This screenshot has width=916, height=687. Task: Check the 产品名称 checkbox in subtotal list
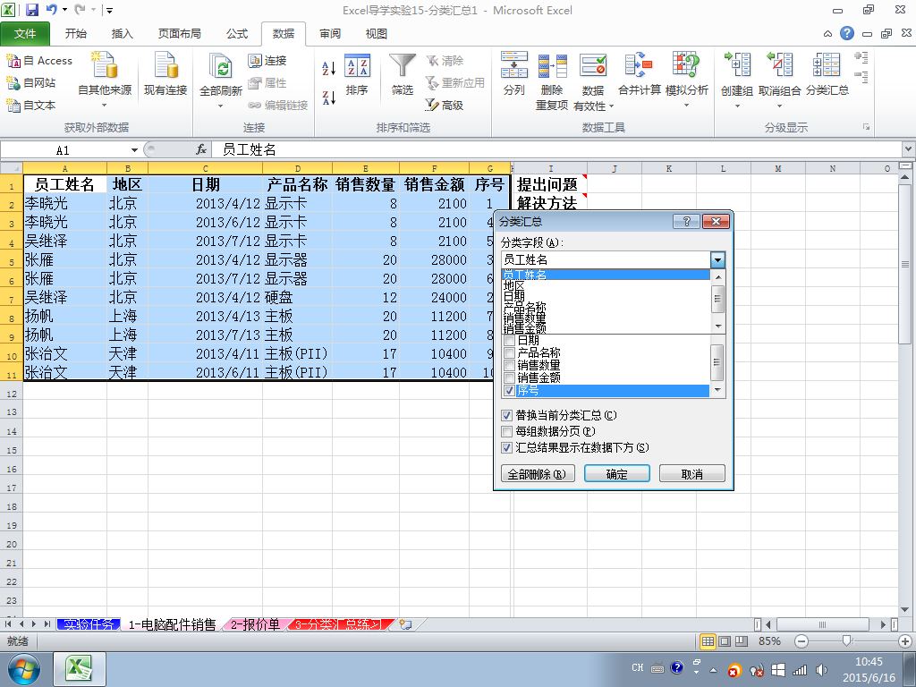click(x=509, y=352)
